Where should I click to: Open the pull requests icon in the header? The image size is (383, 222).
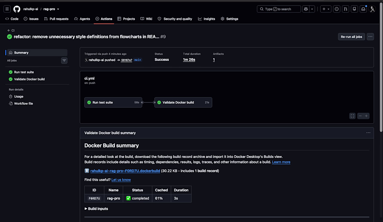click(345, 9)
